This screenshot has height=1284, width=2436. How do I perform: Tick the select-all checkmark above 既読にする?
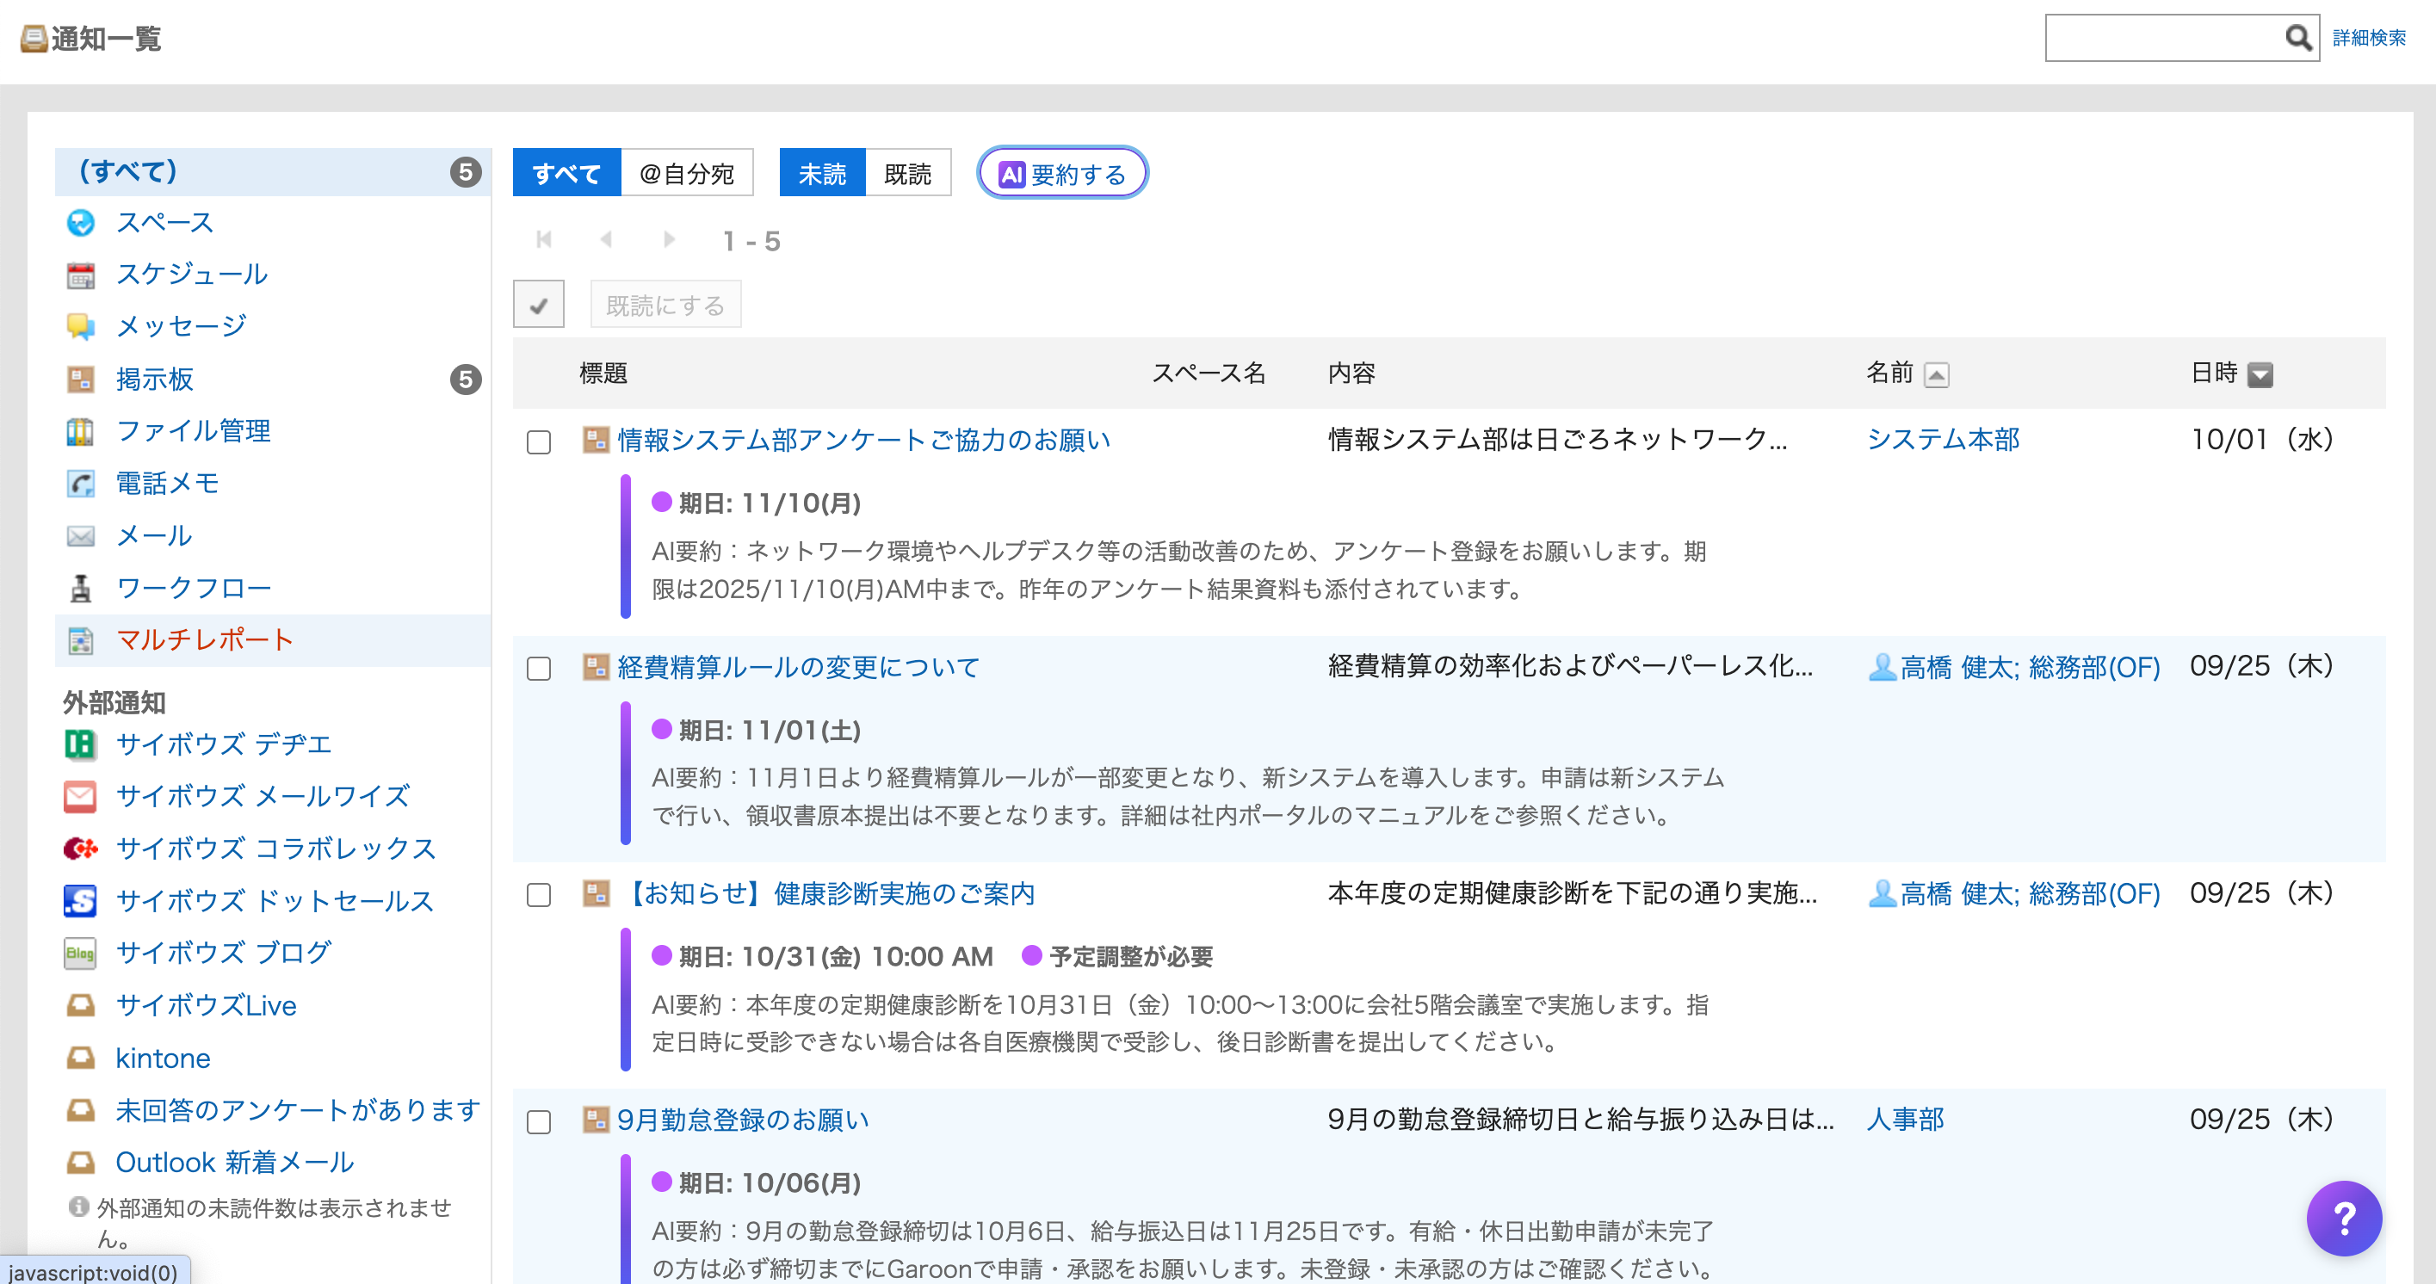539,304
